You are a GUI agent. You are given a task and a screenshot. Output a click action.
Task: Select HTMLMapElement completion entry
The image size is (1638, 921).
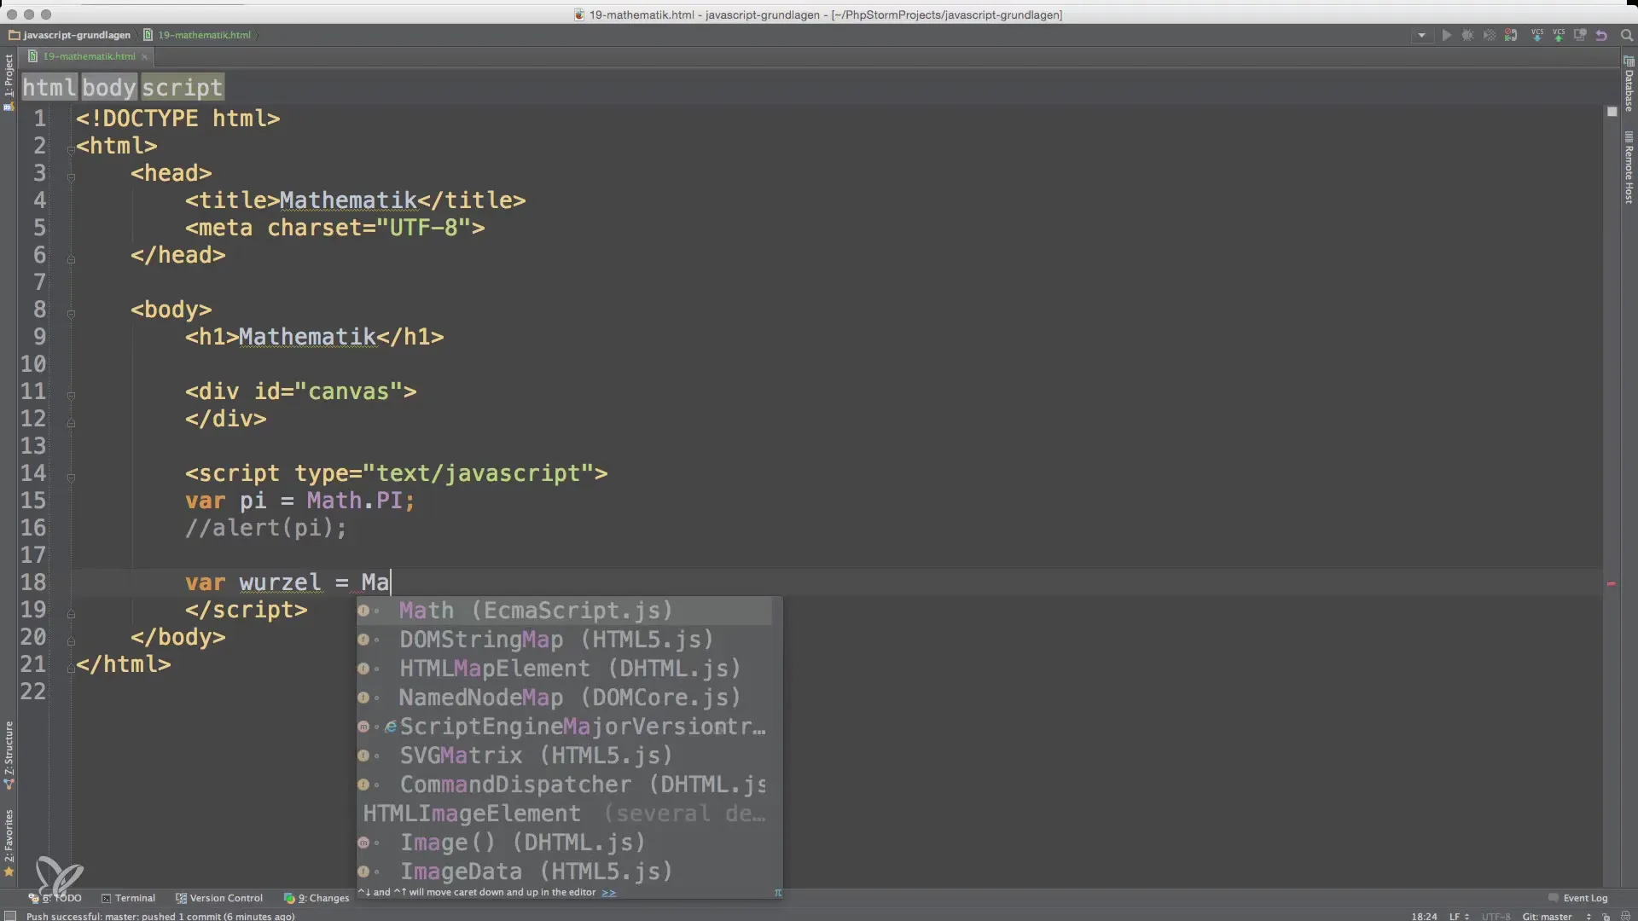[x=564, y=669]
